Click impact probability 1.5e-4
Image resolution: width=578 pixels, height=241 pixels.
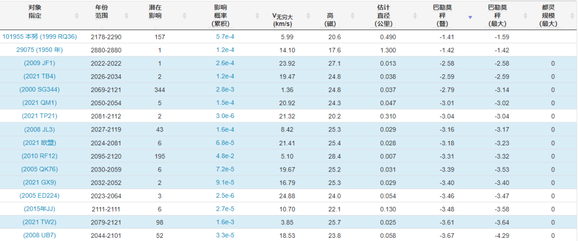coord(225,103)
